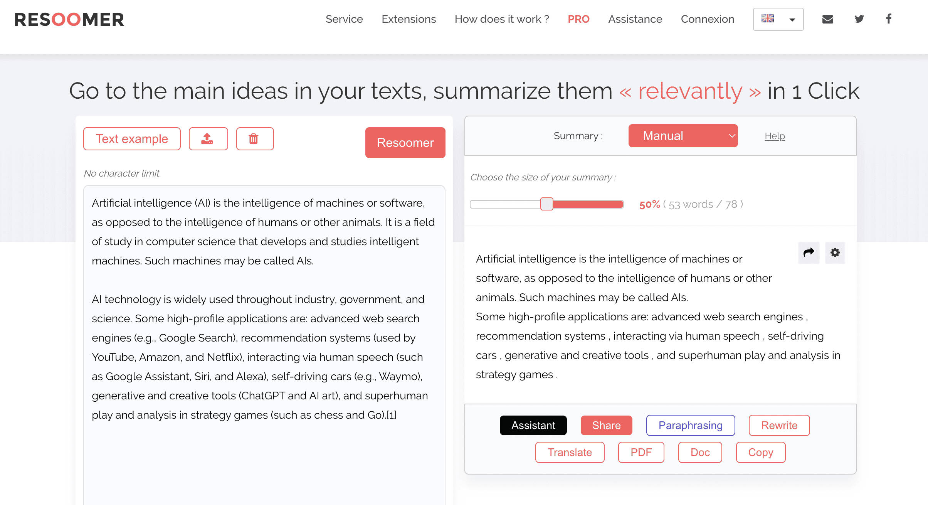
Task: Go to the Assistance page
Action: point(635,19)
